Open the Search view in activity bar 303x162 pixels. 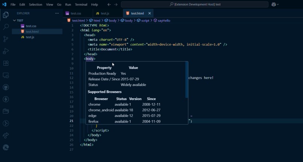point(6,27)
